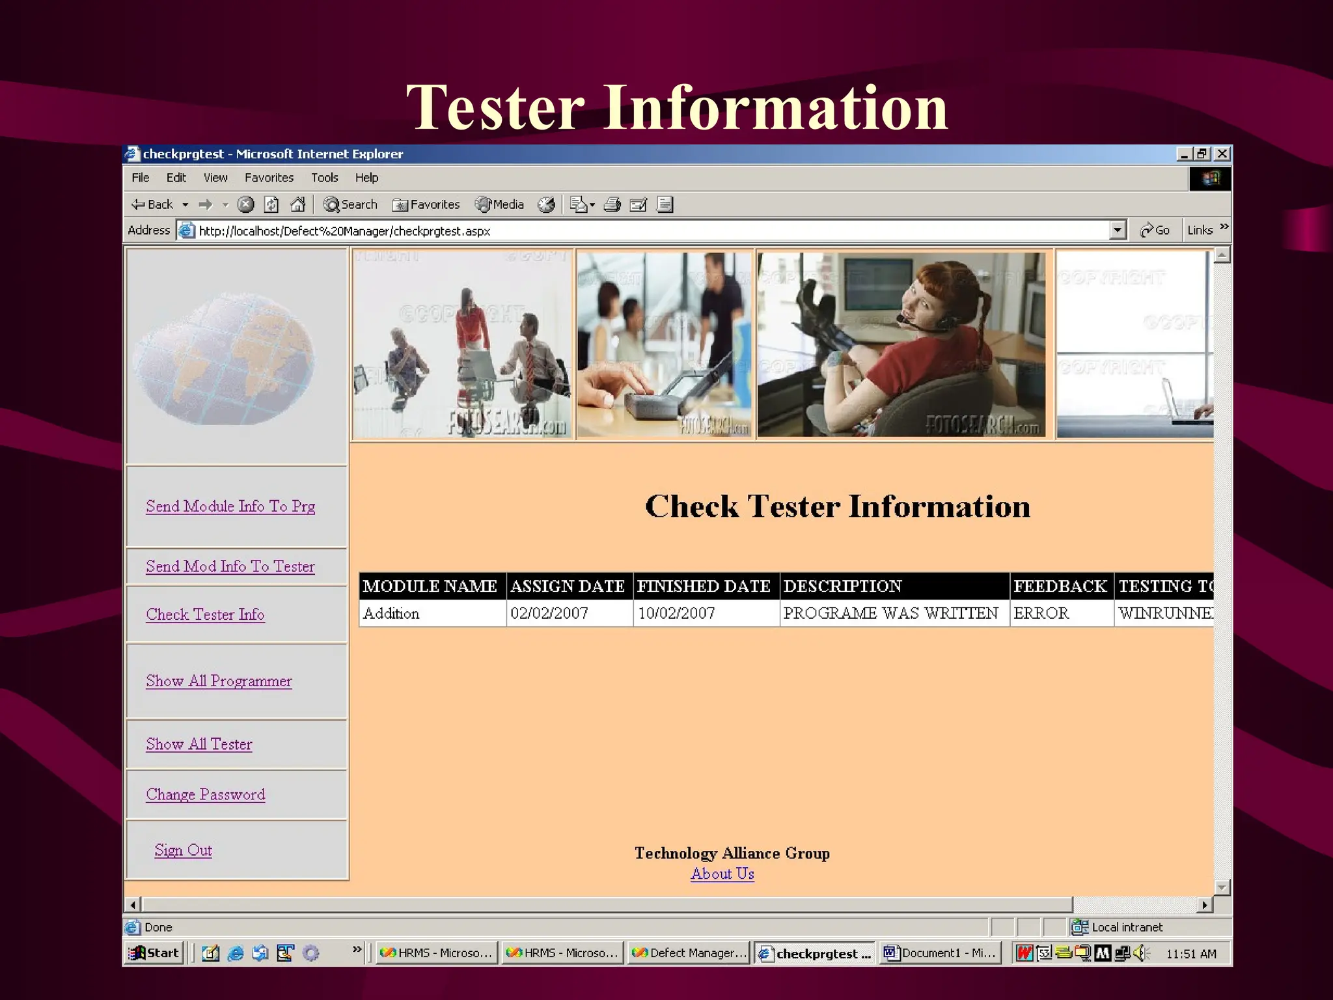
Task: Select the PROGRAME WAS WRITTEN cell
Action: click(894, 613)
